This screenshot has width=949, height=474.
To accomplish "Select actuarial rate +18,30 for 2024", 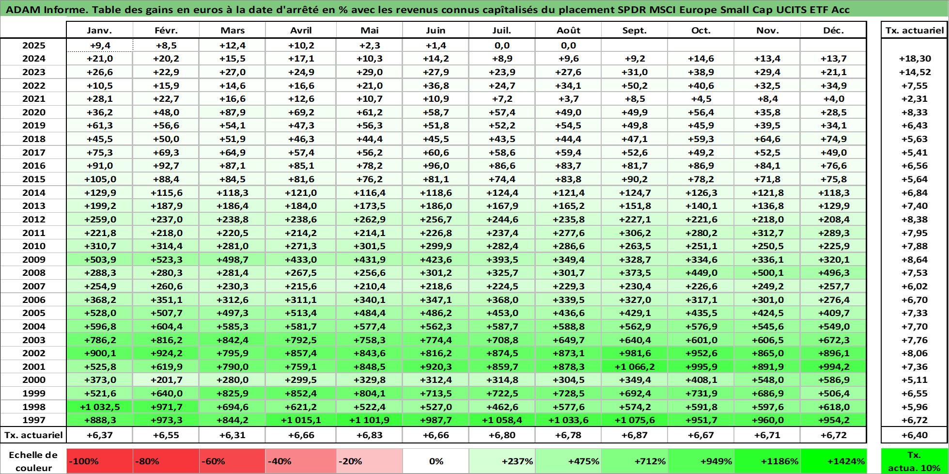I will click(x=915, y=59).
